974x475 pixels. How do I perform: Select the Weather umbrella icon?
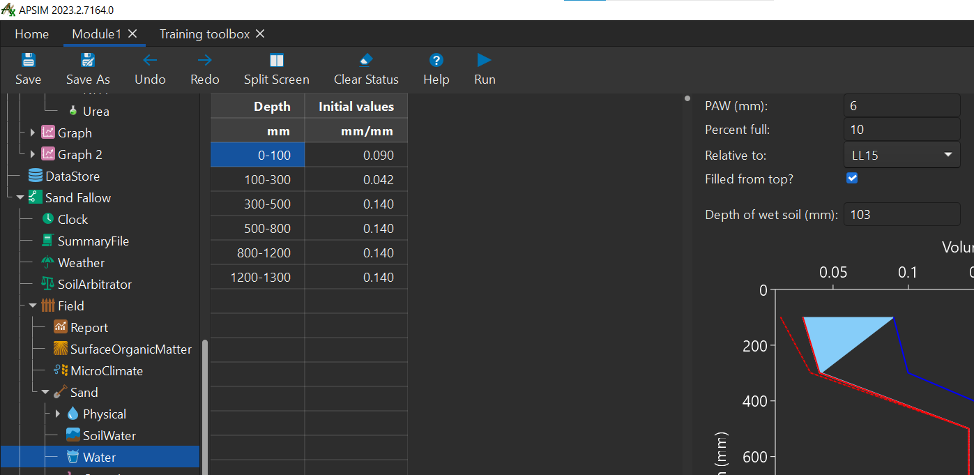[x=47, y=262]
